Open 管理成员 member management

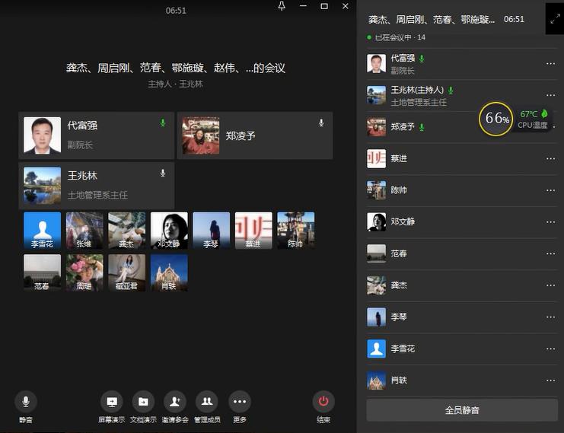pos(206,402)
